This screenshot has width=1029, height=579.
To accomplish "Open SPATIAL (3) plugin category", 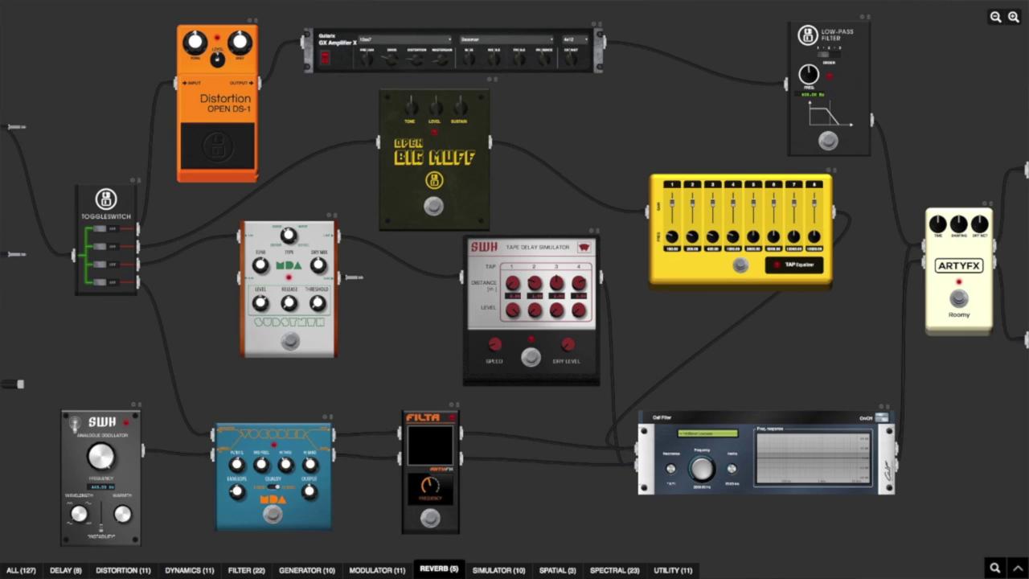I will pyautogui.click(x=557, y=570).
